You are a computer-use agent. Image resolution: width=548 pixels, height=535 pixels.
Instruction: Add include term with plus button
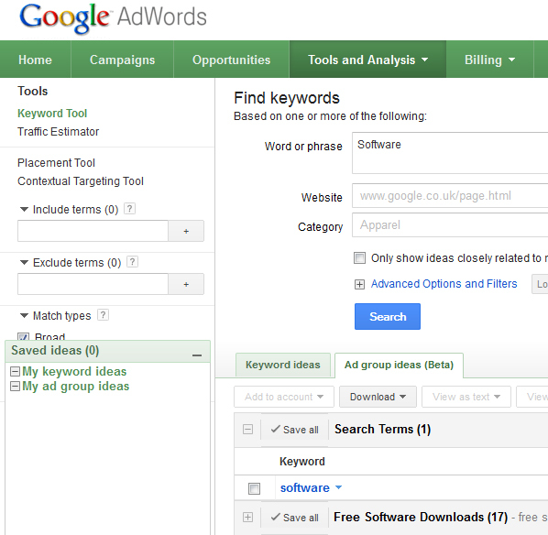(x=186, y=231)
